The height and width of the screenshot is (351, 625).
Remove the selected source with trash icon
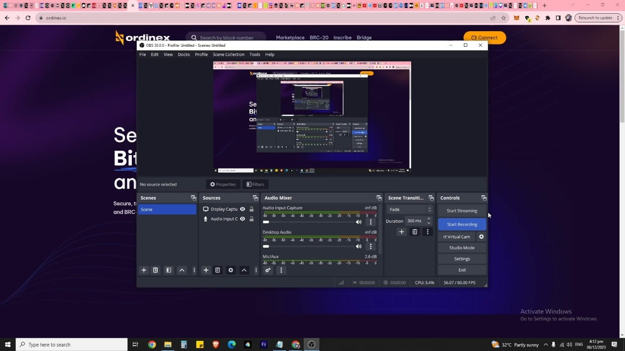tap(218, 270)
